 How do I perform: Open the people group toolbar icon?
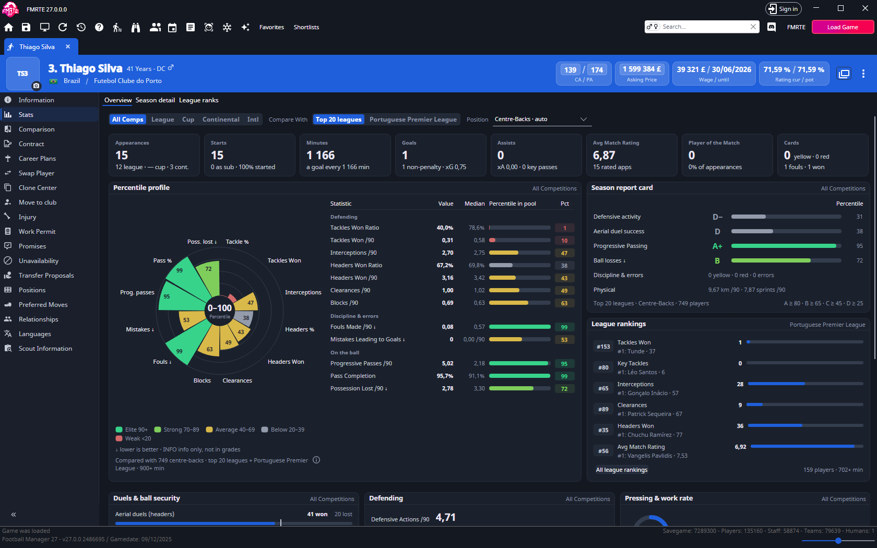pyautogui.click(x=155, y=27)
